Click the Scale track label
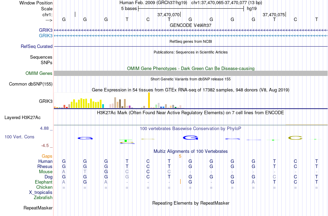Screen dimensions: 328x216 (x=47, y=9)
